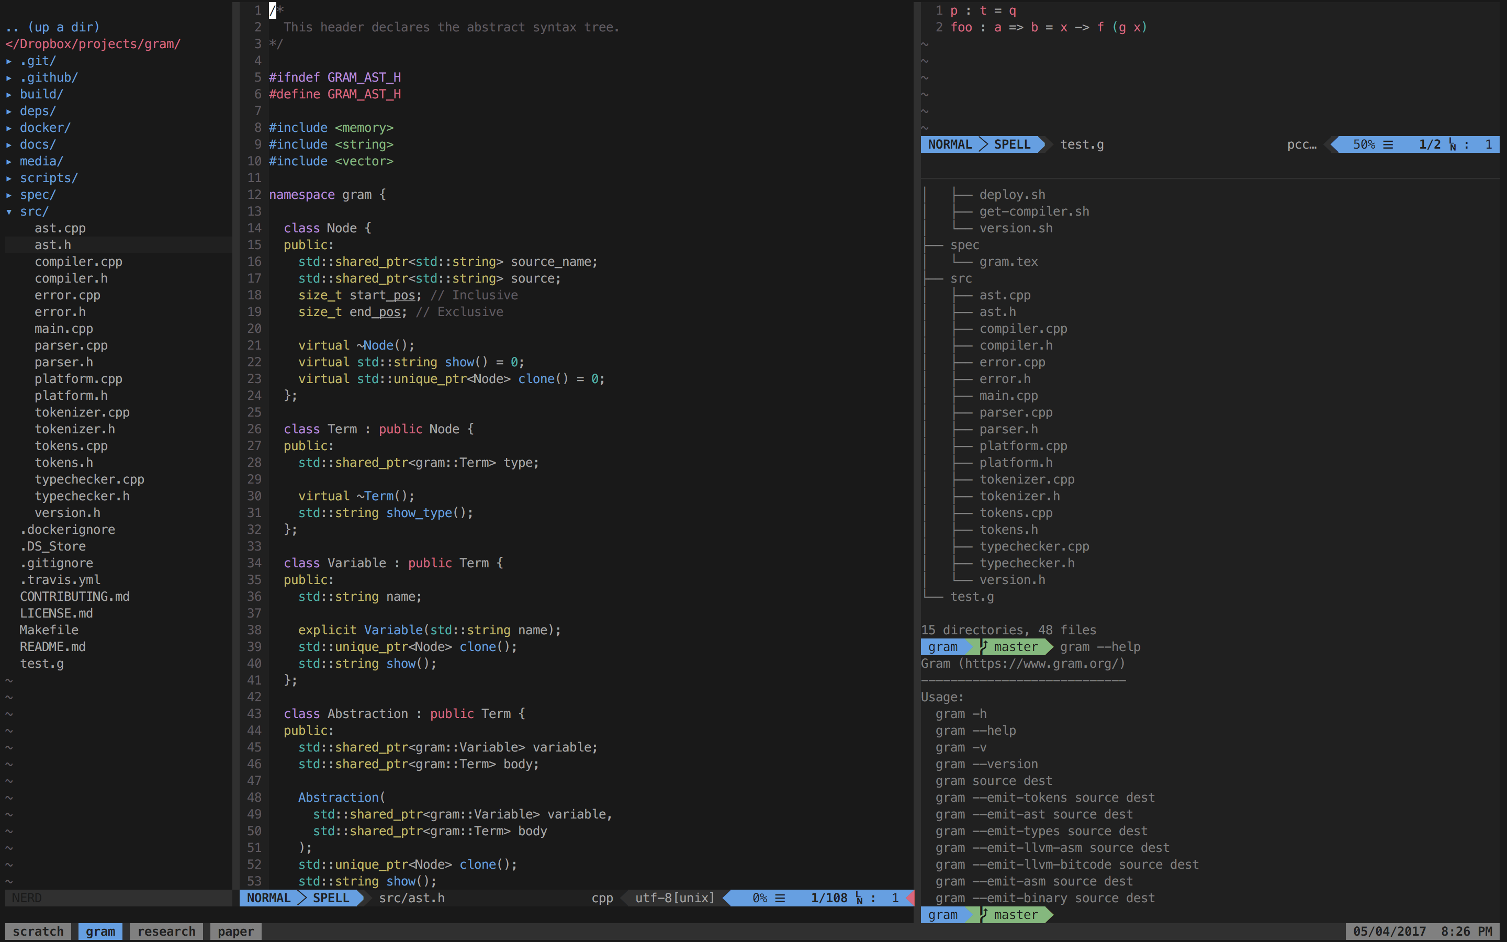The image size is (1507, 942).
Task: Open parser.cpp in the NERDTree
Action: point(71,346)
